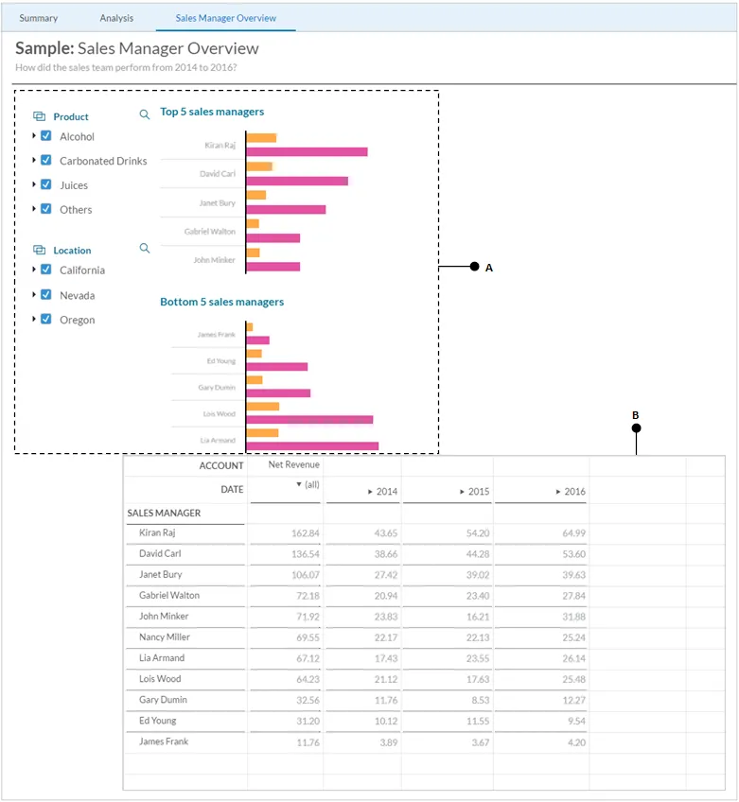Viewport: 739px width, 802px height.
Task: Select Kiran Raj's pink bar in chart
Action: [307, 151]
